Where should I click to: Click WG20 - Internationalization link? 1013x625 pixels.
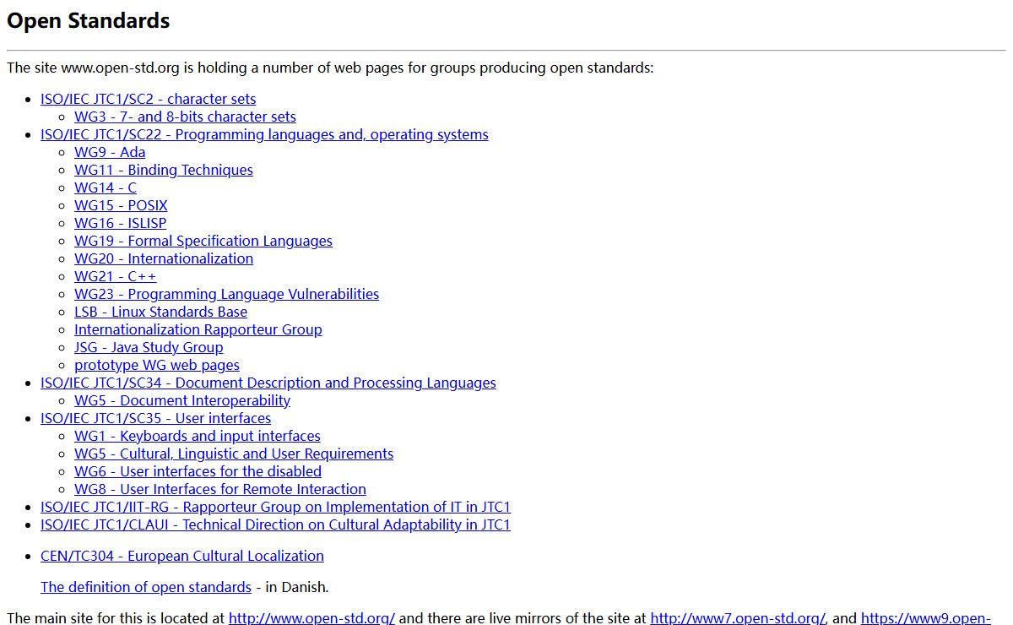coord(164,258)
